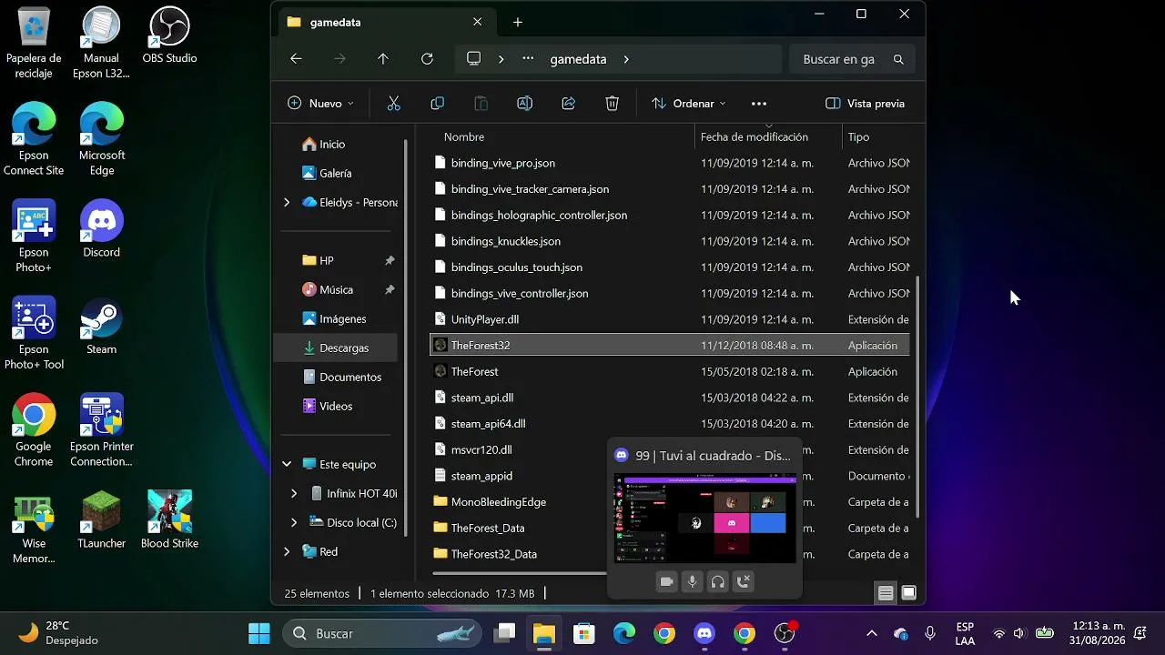
Task: Open Microsoft Store from the taskbar
Action: (584, 633)
